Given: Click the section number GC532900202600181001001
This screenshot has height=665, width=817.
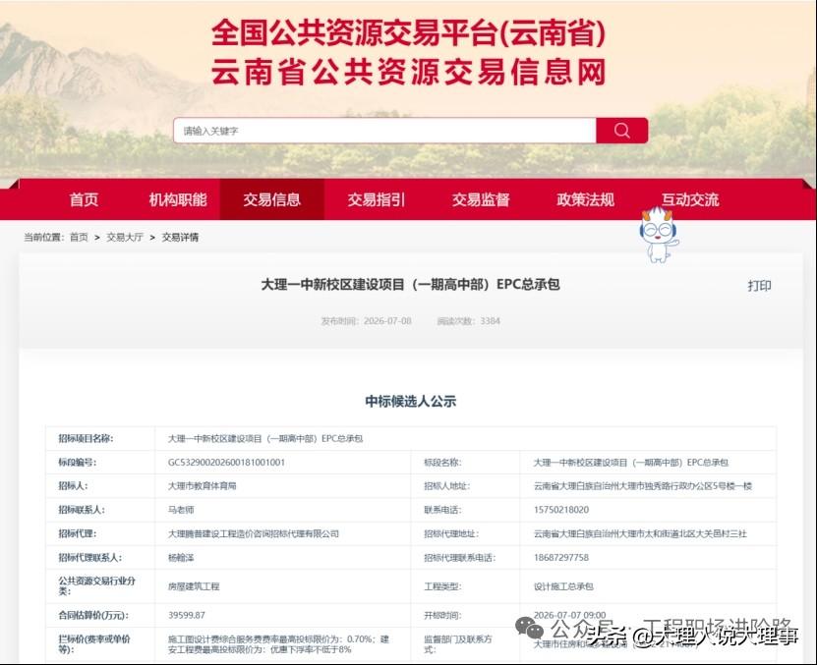Looking at the screenshot, I should (x=226, y=463).
